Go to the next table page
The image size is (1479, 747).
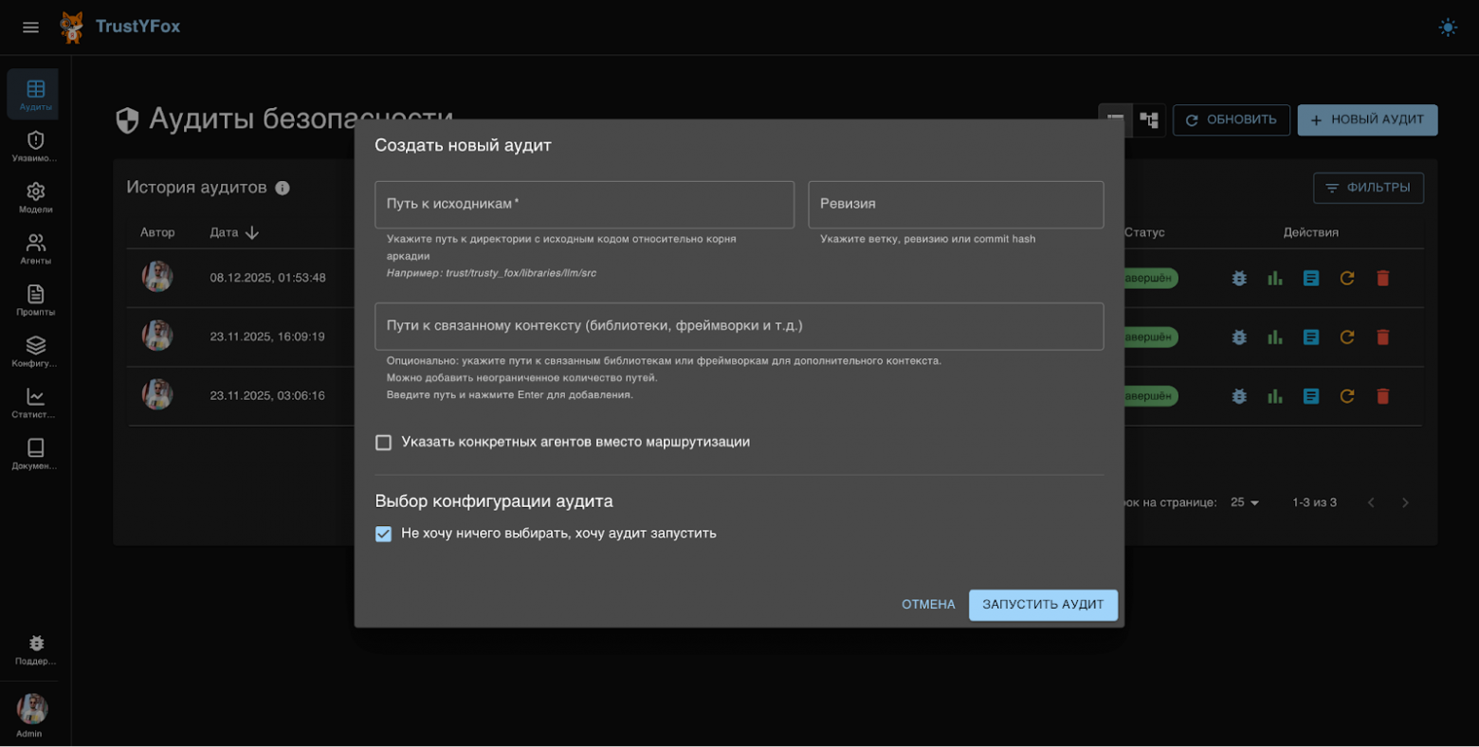tap(1405, 502)
